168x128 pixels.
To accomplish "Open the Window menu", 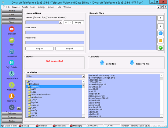I will 68,7.
